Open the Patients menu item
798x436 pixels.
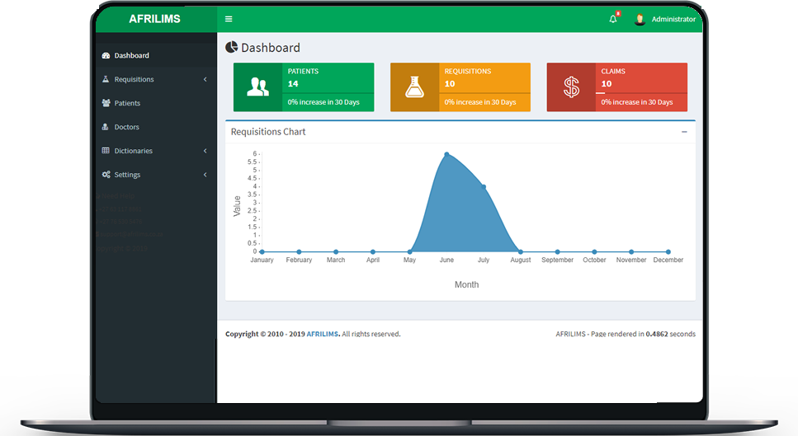[127, 103]
